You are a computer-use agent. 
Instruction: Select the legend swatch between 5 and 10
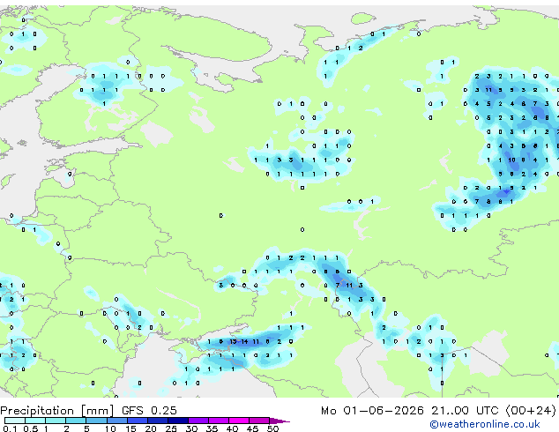(x=96, y=421)
